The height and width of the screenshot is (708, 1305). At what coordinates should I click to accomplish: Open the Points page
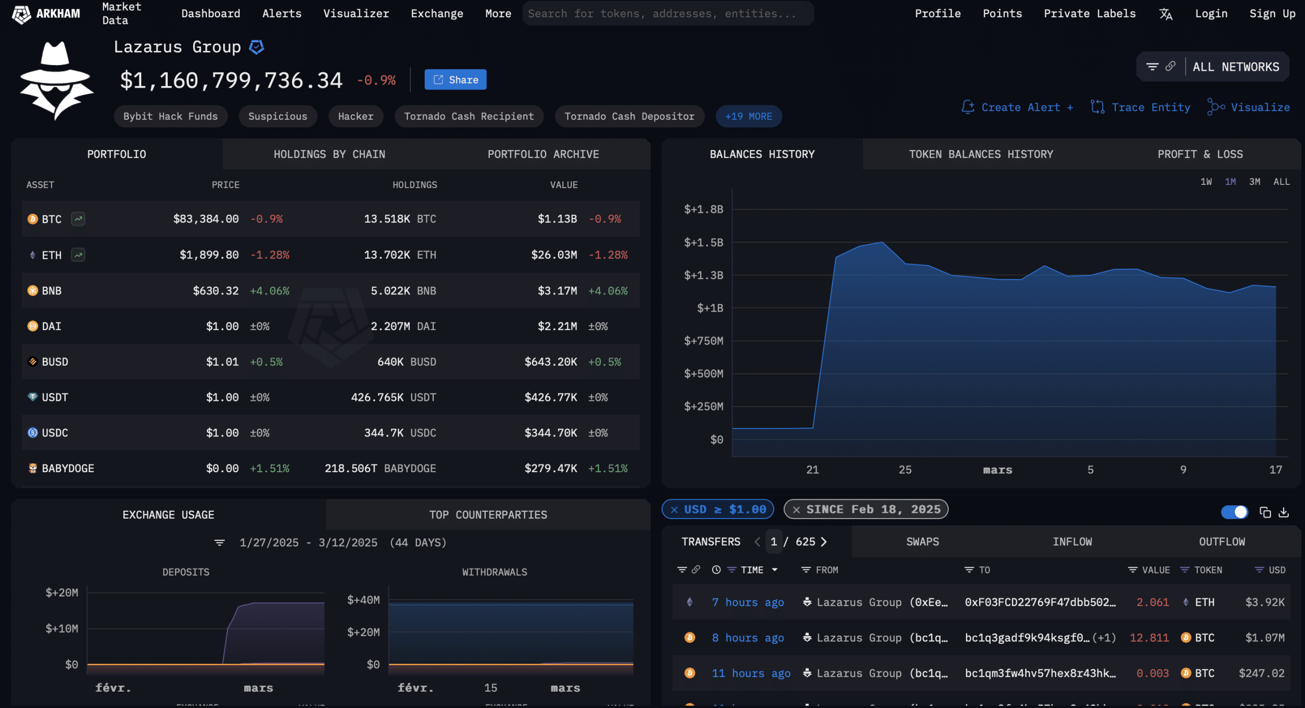1002,14
